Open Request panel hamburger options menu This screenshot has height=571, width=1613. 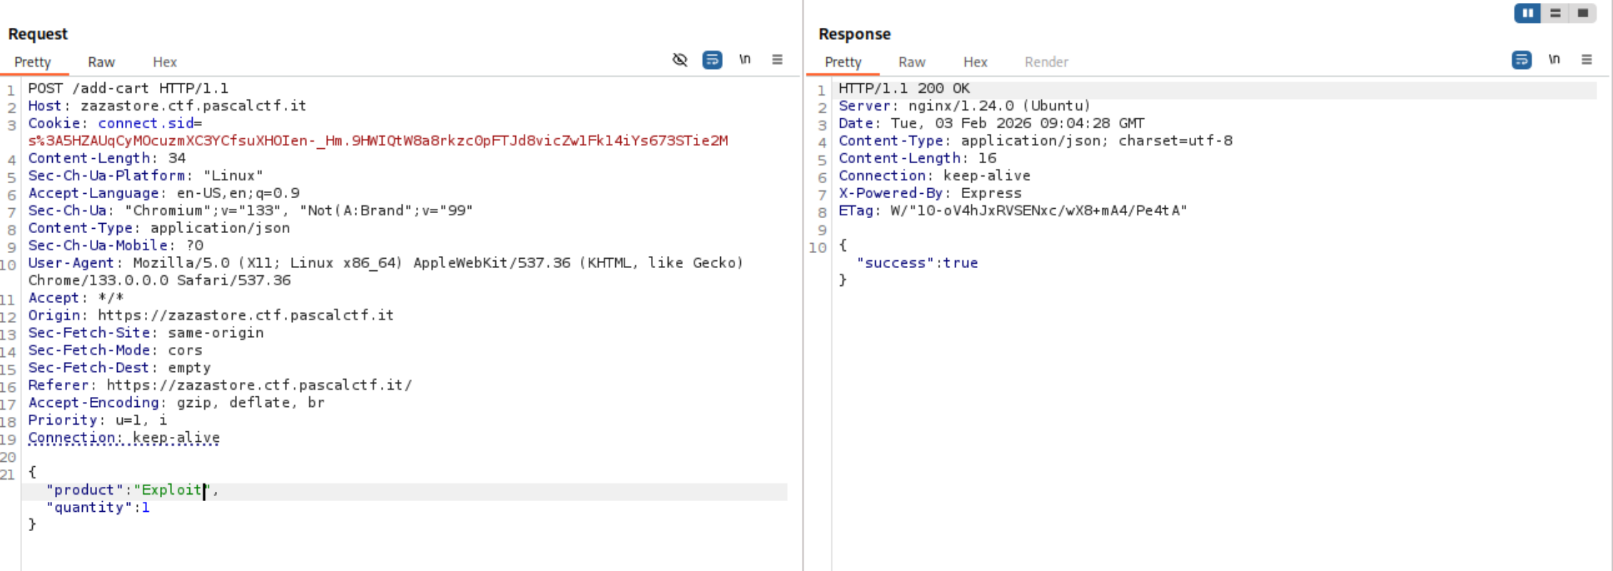click(777, 60)
